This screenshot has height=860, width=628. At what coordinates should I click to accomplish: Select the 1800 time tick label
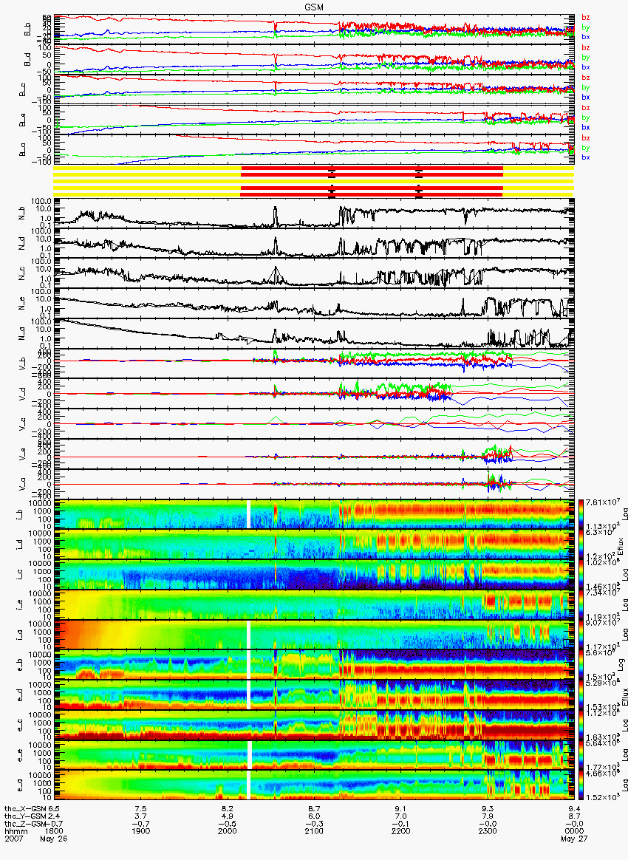pyautogui.click(x=54, y=831)
